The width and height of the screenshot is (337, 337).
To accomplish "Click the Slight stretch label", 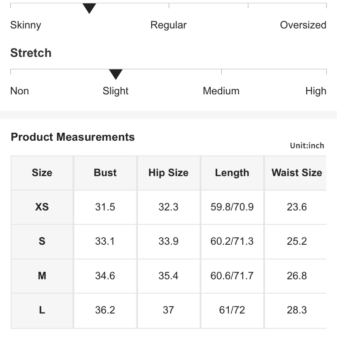I will tap(115, 91).
